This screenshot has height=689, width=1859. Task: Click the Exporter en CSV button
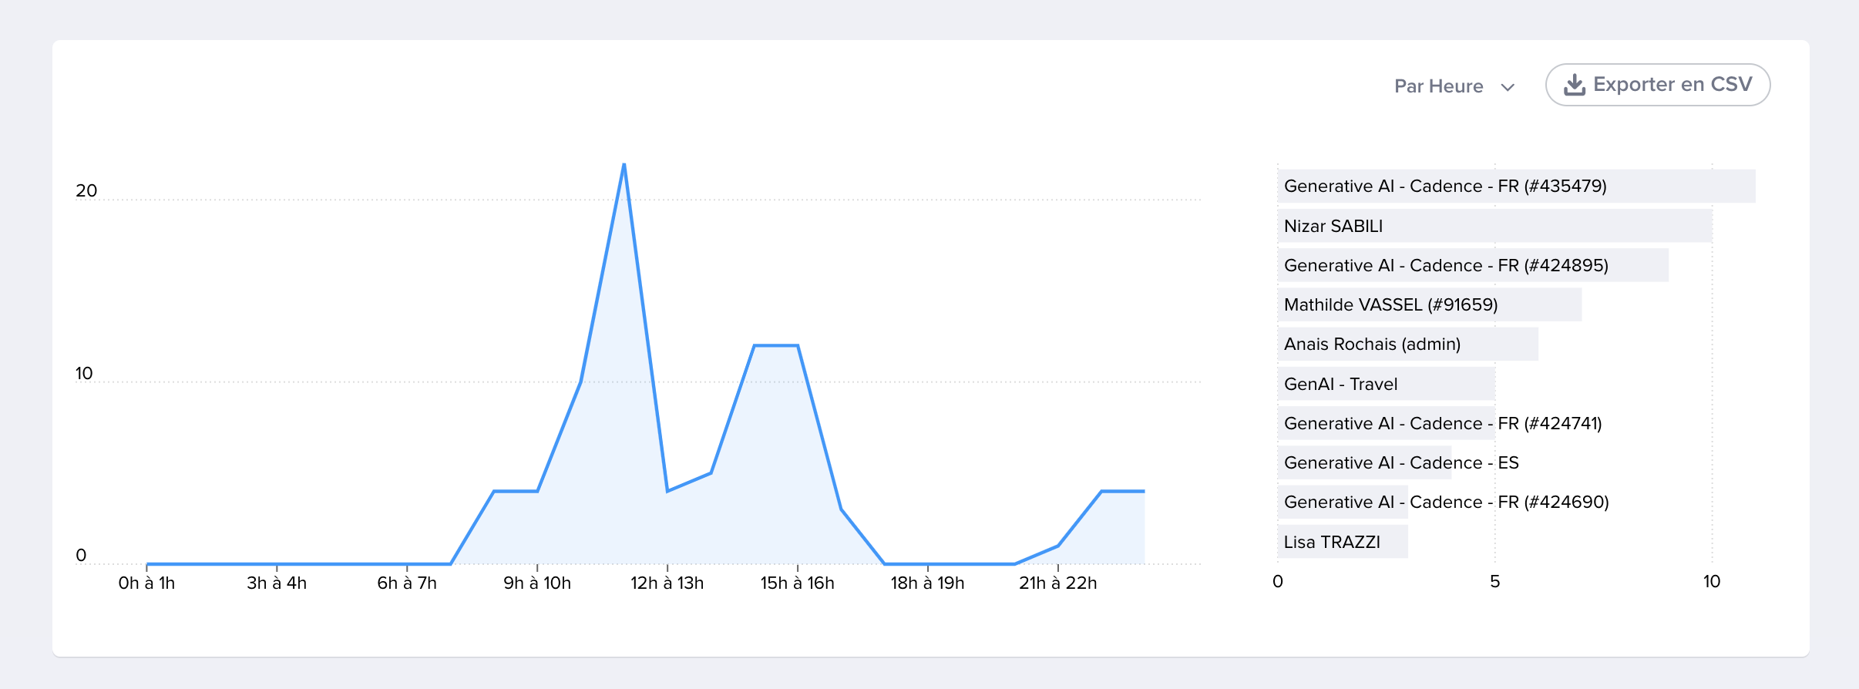[x=1657, y=85]
